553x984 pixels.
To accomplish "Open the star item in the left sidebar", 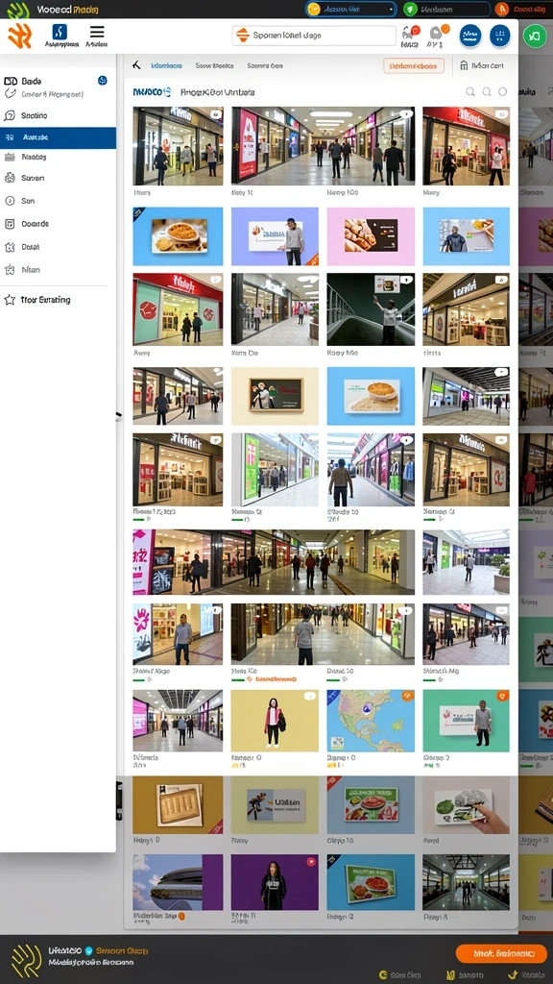I will click(x=37, y=300).
